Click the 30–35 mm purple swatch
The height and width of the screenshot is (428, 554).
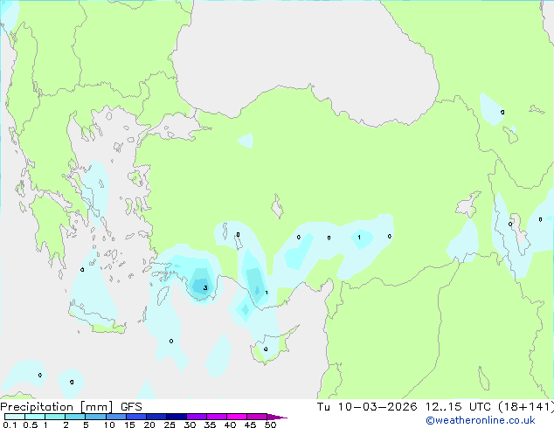(x=197, y=417)
